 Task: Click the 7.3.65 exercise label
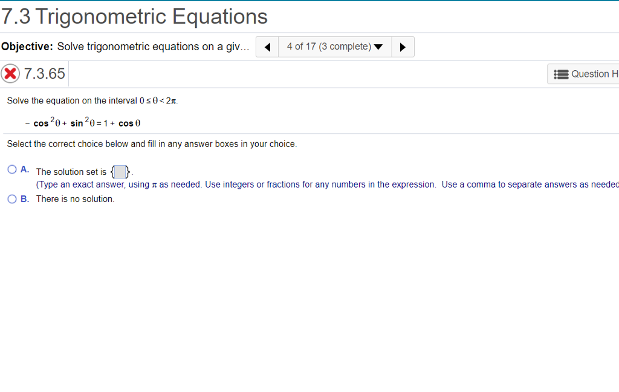(x=45, y=73)
